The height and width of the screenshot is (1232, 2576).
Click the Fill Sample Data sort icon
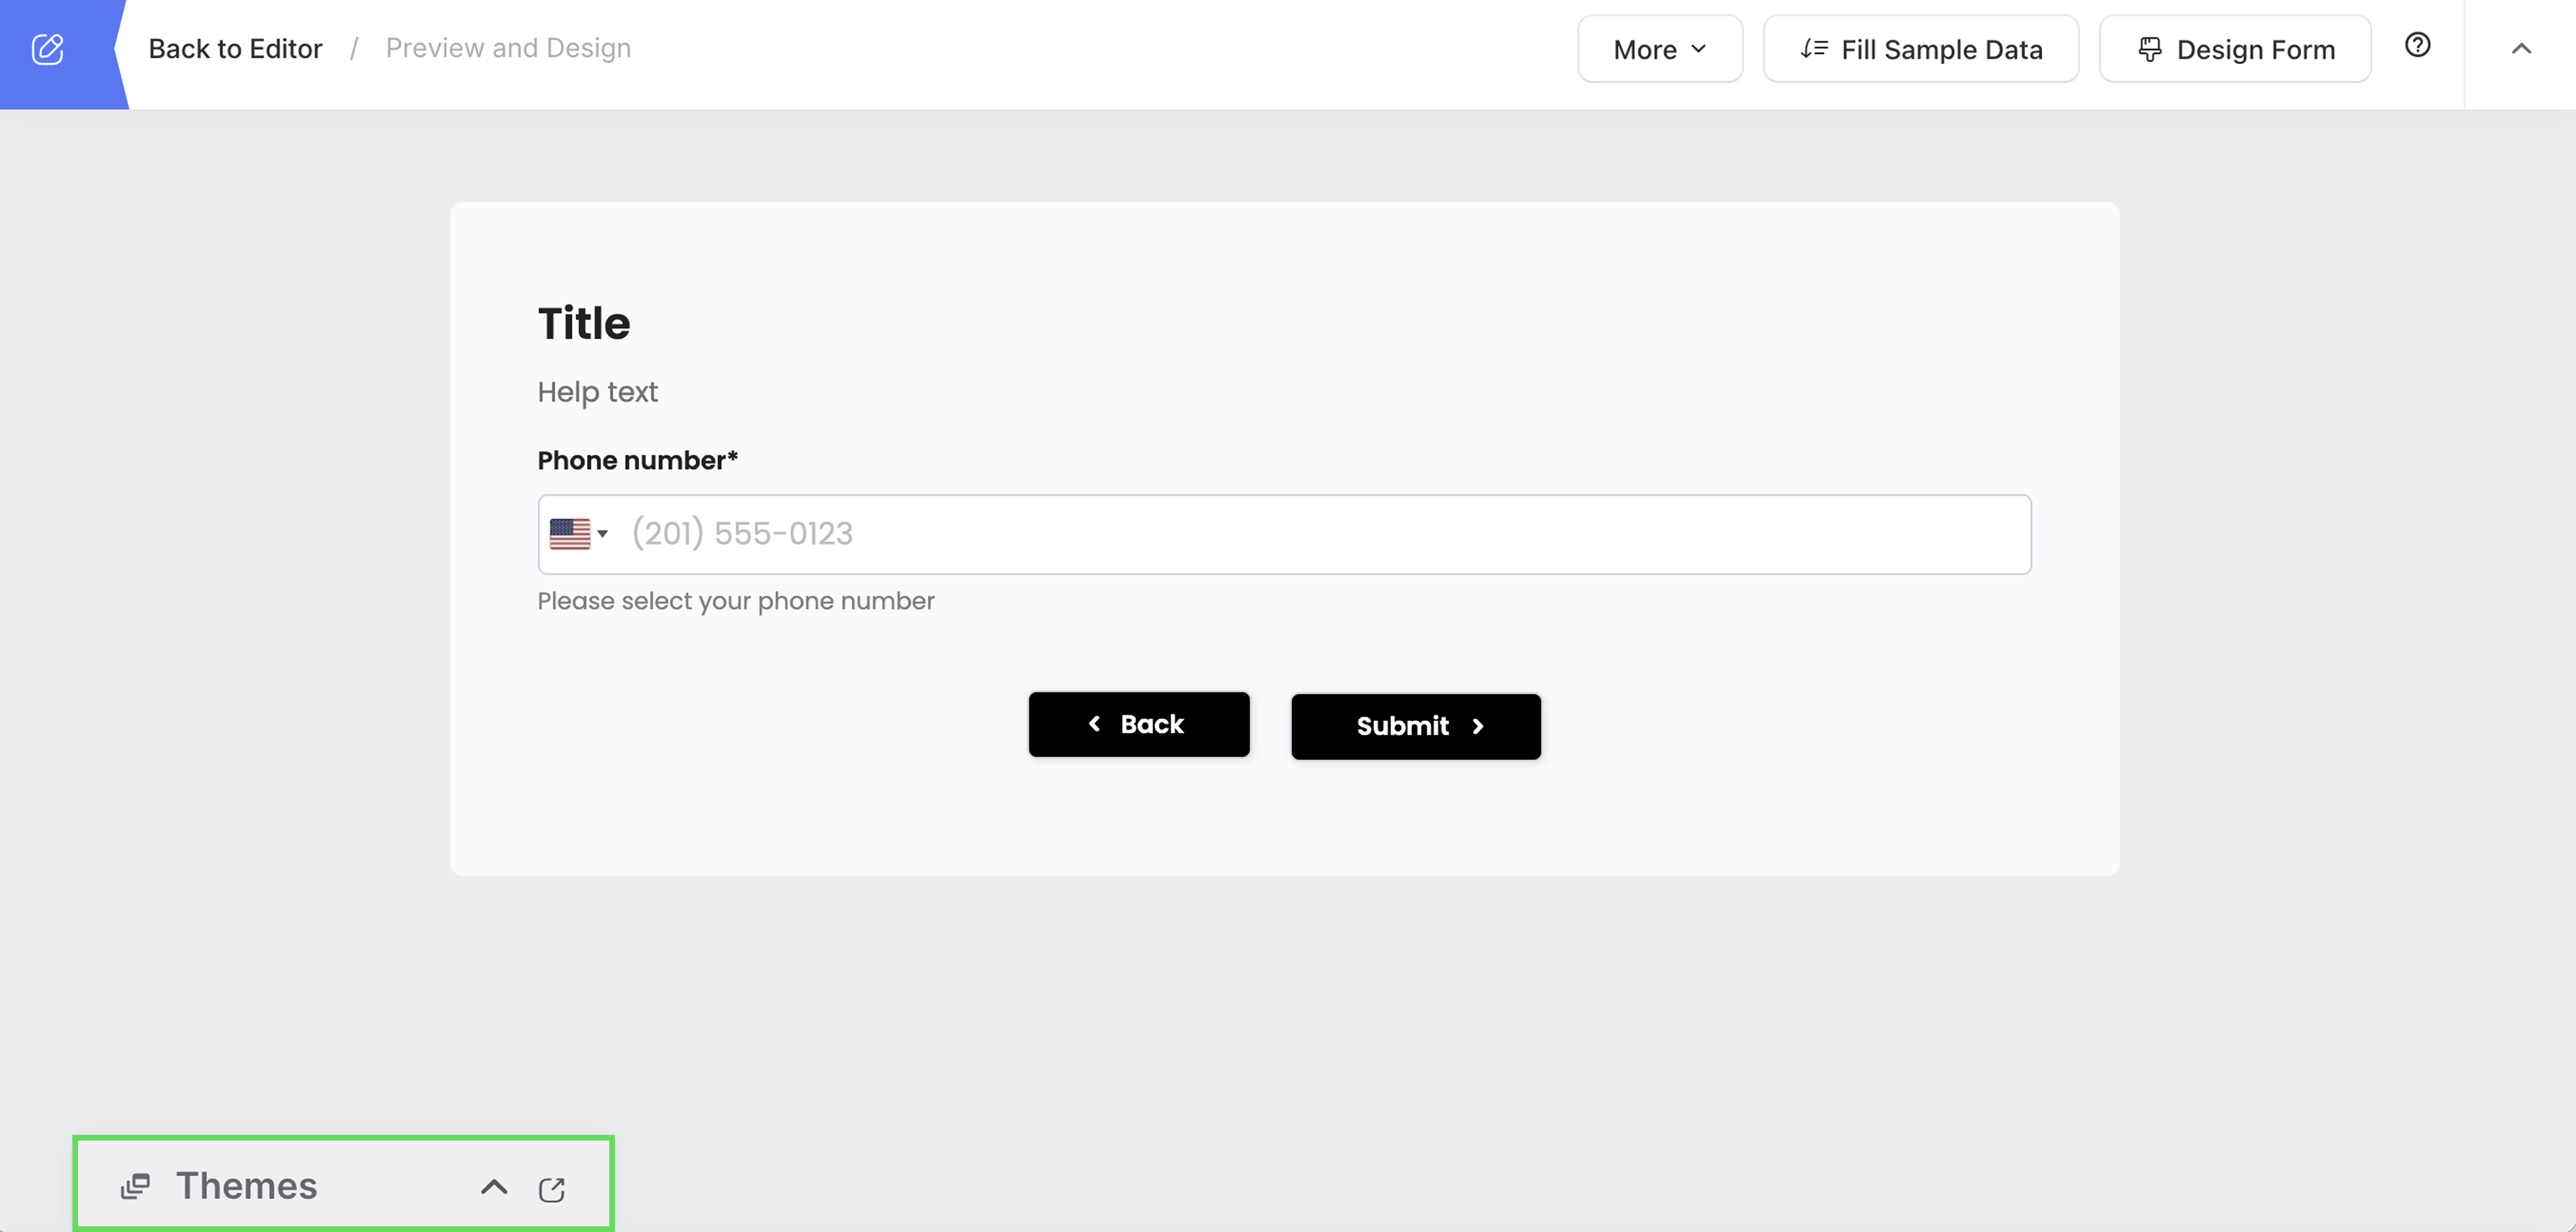click(1813, 49)
